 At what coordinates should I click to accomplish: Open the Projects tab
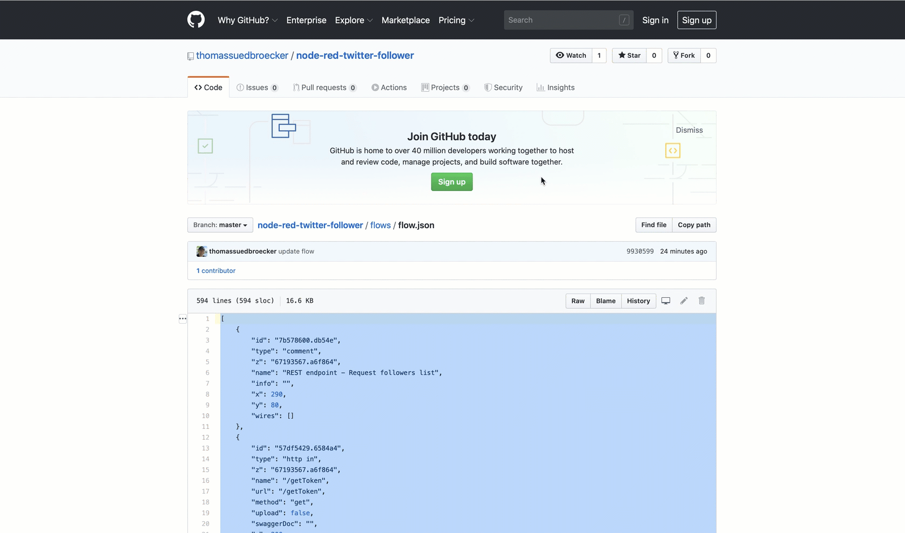445,87
